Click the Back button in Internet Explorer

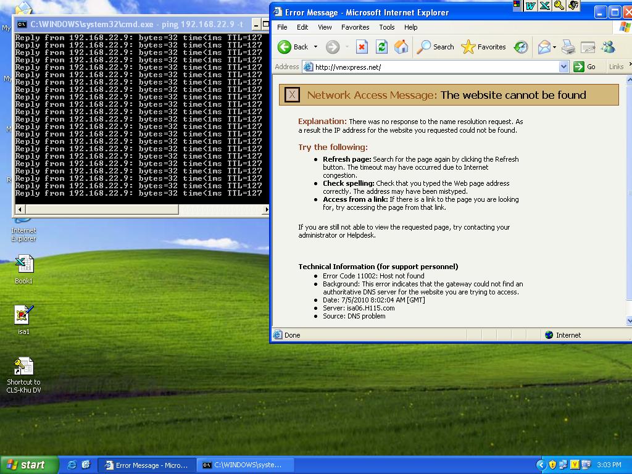(x=293, y=47)
